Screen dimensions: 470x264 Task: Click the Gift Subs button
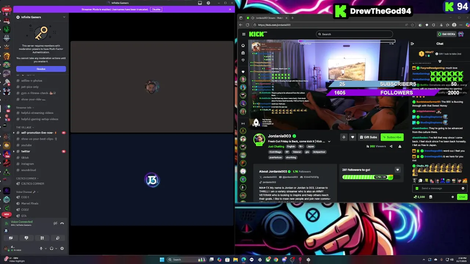(368, 137)
